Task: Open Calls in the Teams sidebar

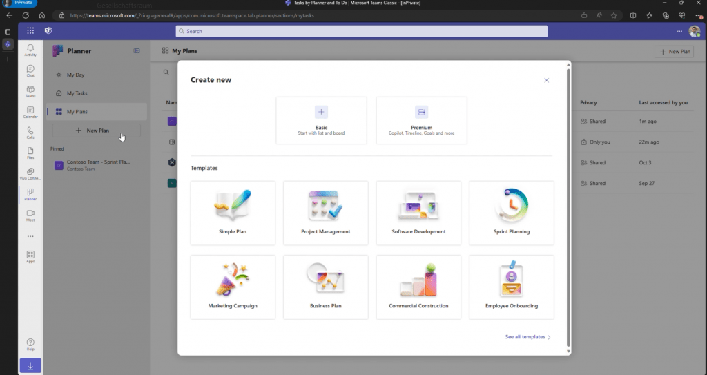Action: (x=30, y=133)
